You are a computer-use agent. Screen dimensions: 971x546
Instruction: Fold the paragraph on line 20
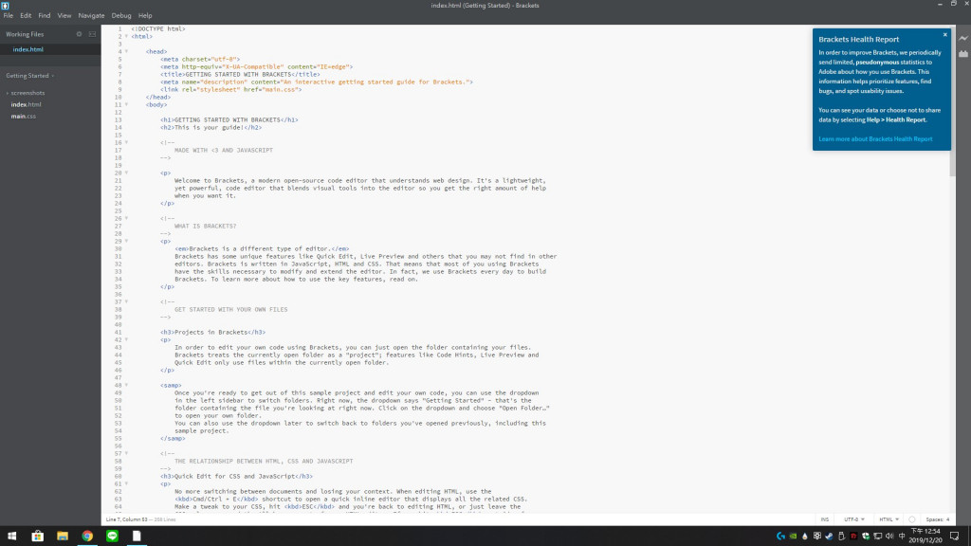[126, 173]
